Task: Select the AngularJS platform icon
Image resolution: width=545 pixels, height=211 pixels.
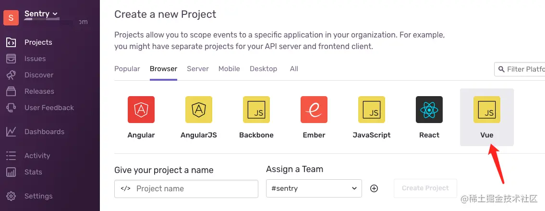Action: click(199, 110)
